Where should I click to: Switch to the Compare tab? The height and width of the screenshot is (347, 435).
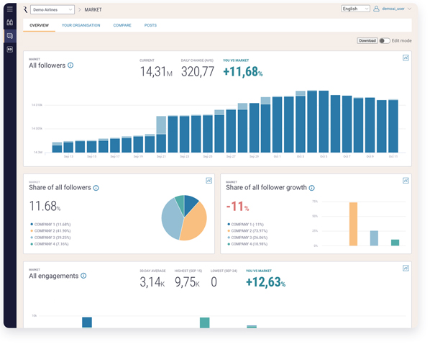(122, 25)
